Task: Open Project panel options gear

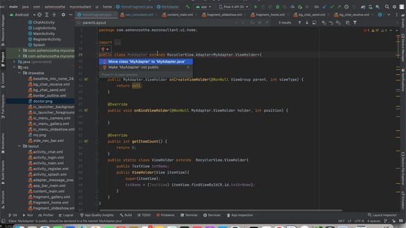Action: [x=63, y=15]
